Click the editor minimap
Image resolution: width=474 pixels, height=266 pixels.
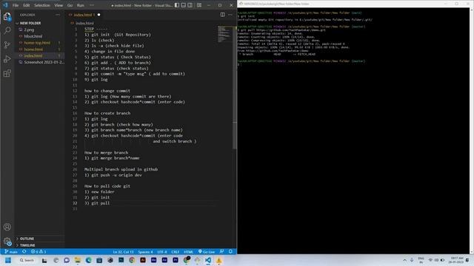point(224,34)
